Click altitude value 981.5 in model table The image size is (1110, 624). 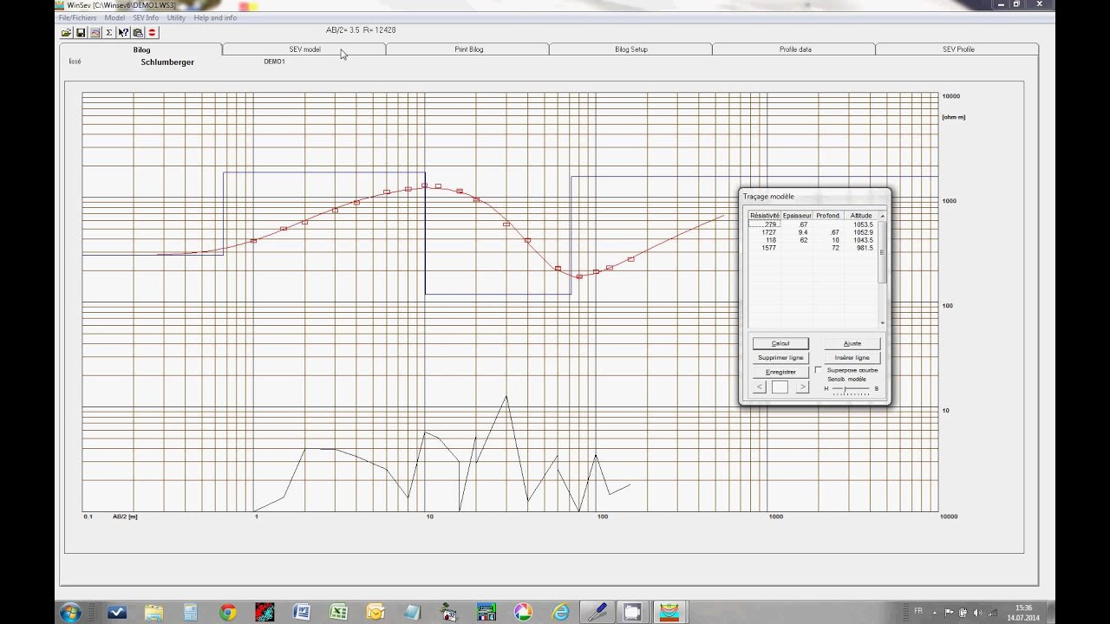861,248
